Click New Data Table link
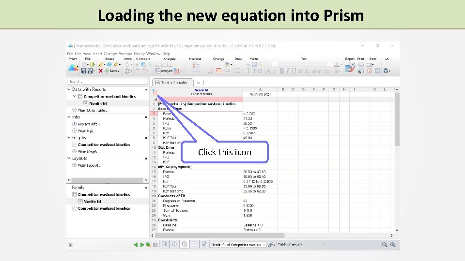465x261 pixels. 93,110
